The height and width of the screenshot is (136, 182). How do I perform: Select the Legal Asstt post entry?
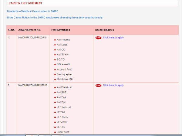(x=63, y=132)
